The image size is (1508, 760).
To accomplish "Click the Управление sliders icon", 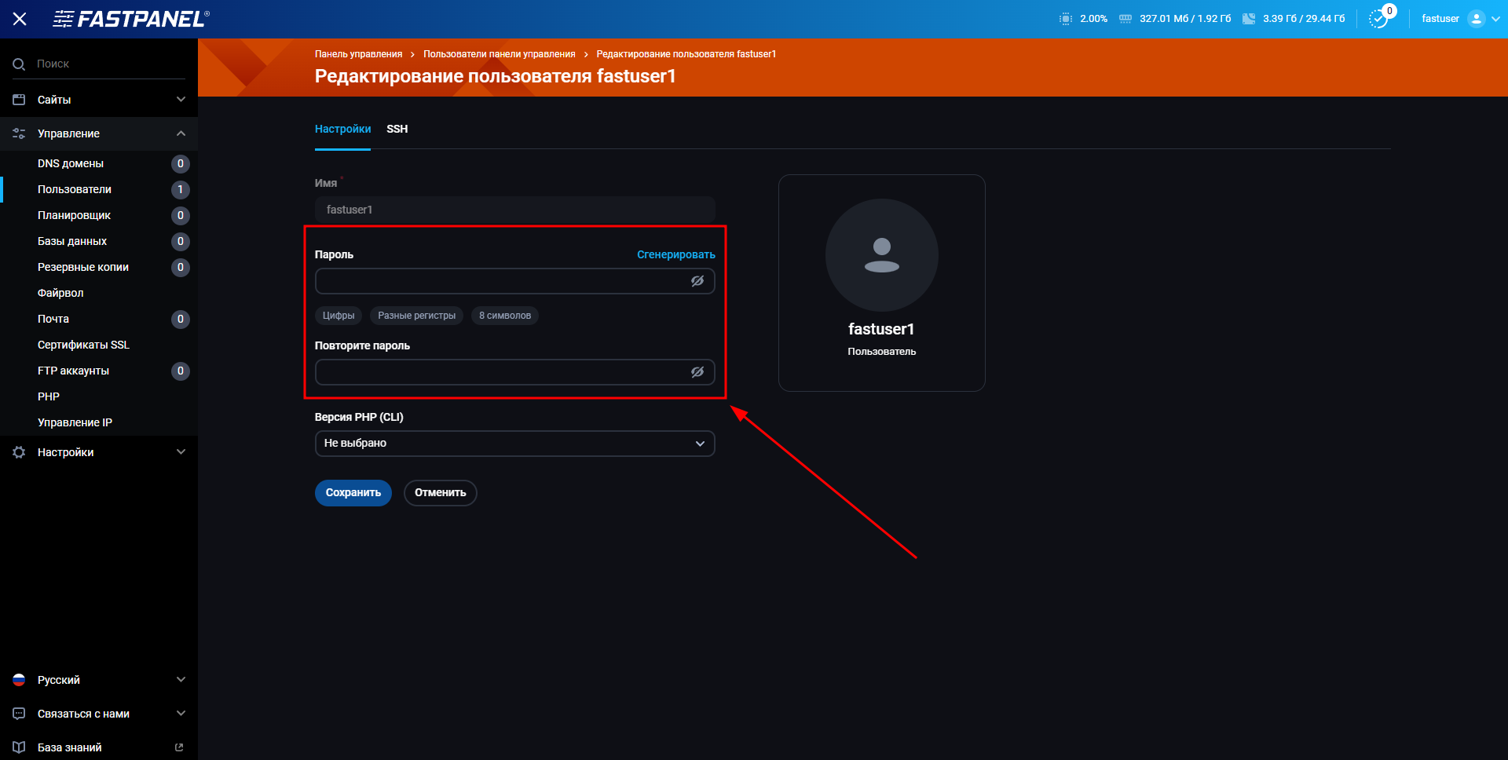I will [x=19, y=133].
